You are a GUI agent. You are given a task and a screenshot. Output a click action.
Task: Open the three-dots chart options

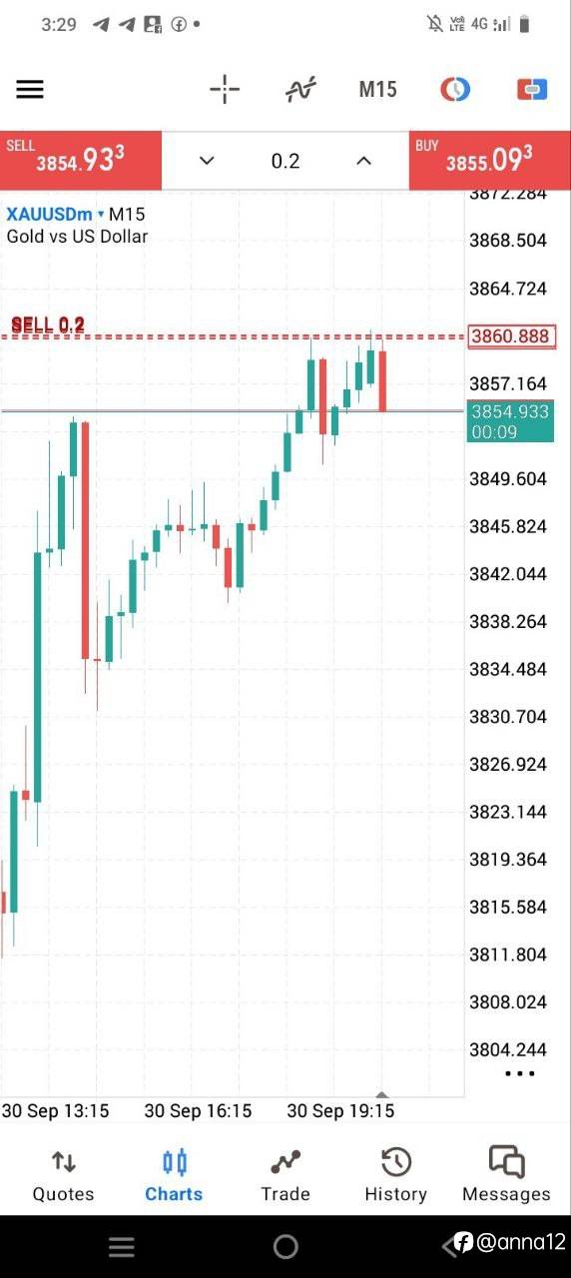coord(520,1073)
